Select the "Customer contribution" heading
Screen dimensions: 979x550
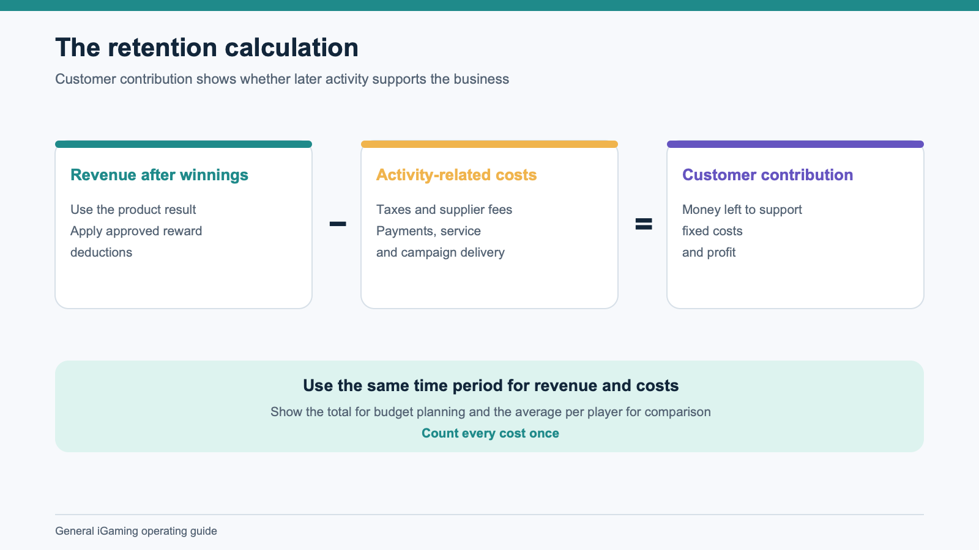(x=767, y=175)
